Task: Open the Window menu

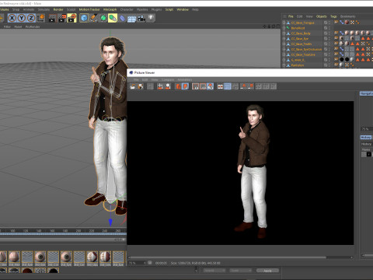Action: [x=183, y=9]
